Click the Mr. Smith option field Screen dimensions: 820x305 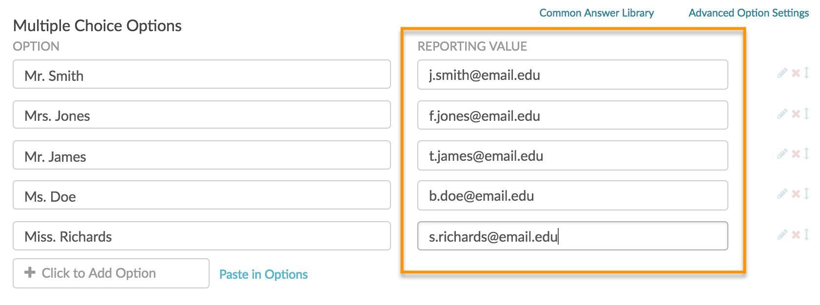[201, 75]
